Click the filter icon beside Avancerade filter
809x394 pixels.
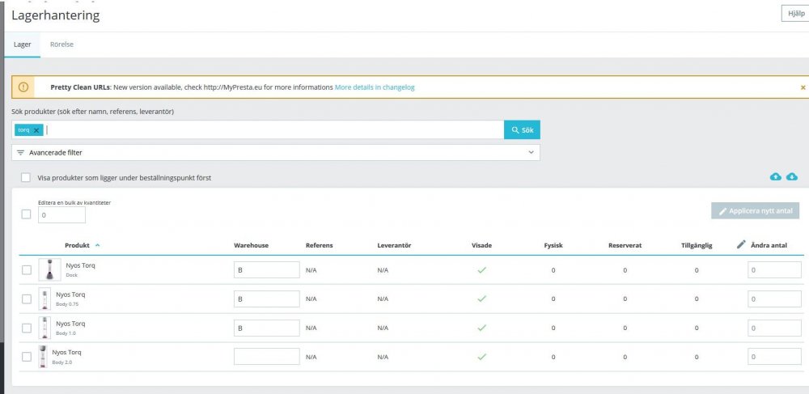click(x=20, y=152)
